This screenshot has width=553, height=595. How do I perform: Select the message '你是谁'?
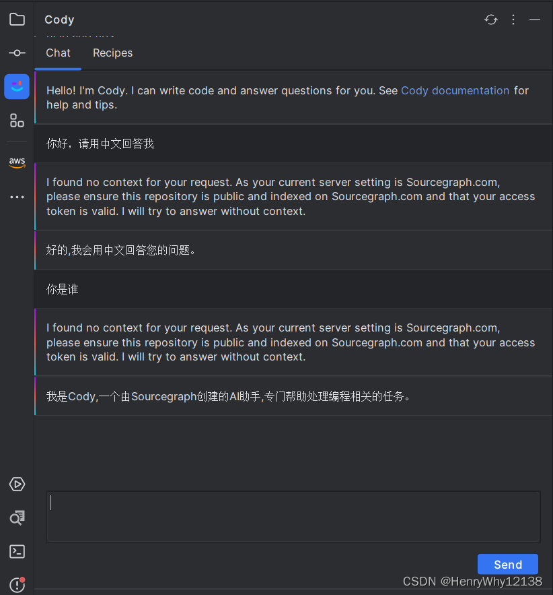[x=62, y=288]
